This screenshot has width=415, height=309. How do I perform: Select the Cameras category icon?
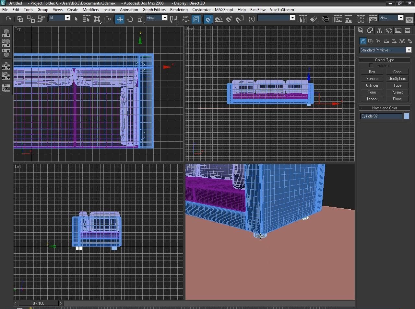point(386,41)
